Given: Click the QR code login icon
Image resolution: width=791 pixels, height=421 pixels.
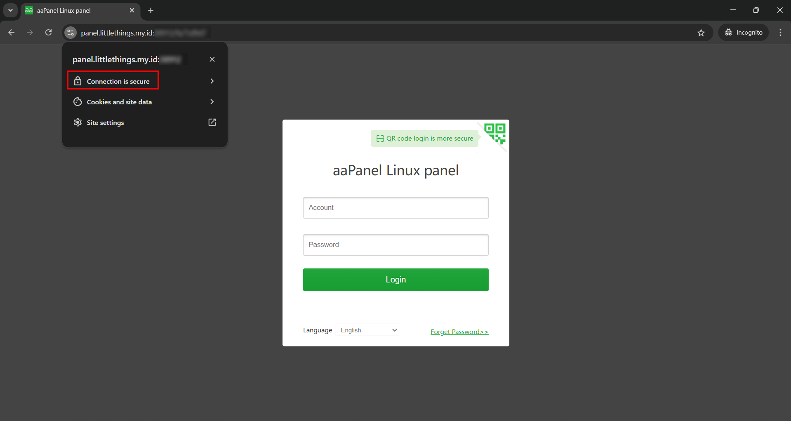Looking at the screenshot, I should [495, 134].
